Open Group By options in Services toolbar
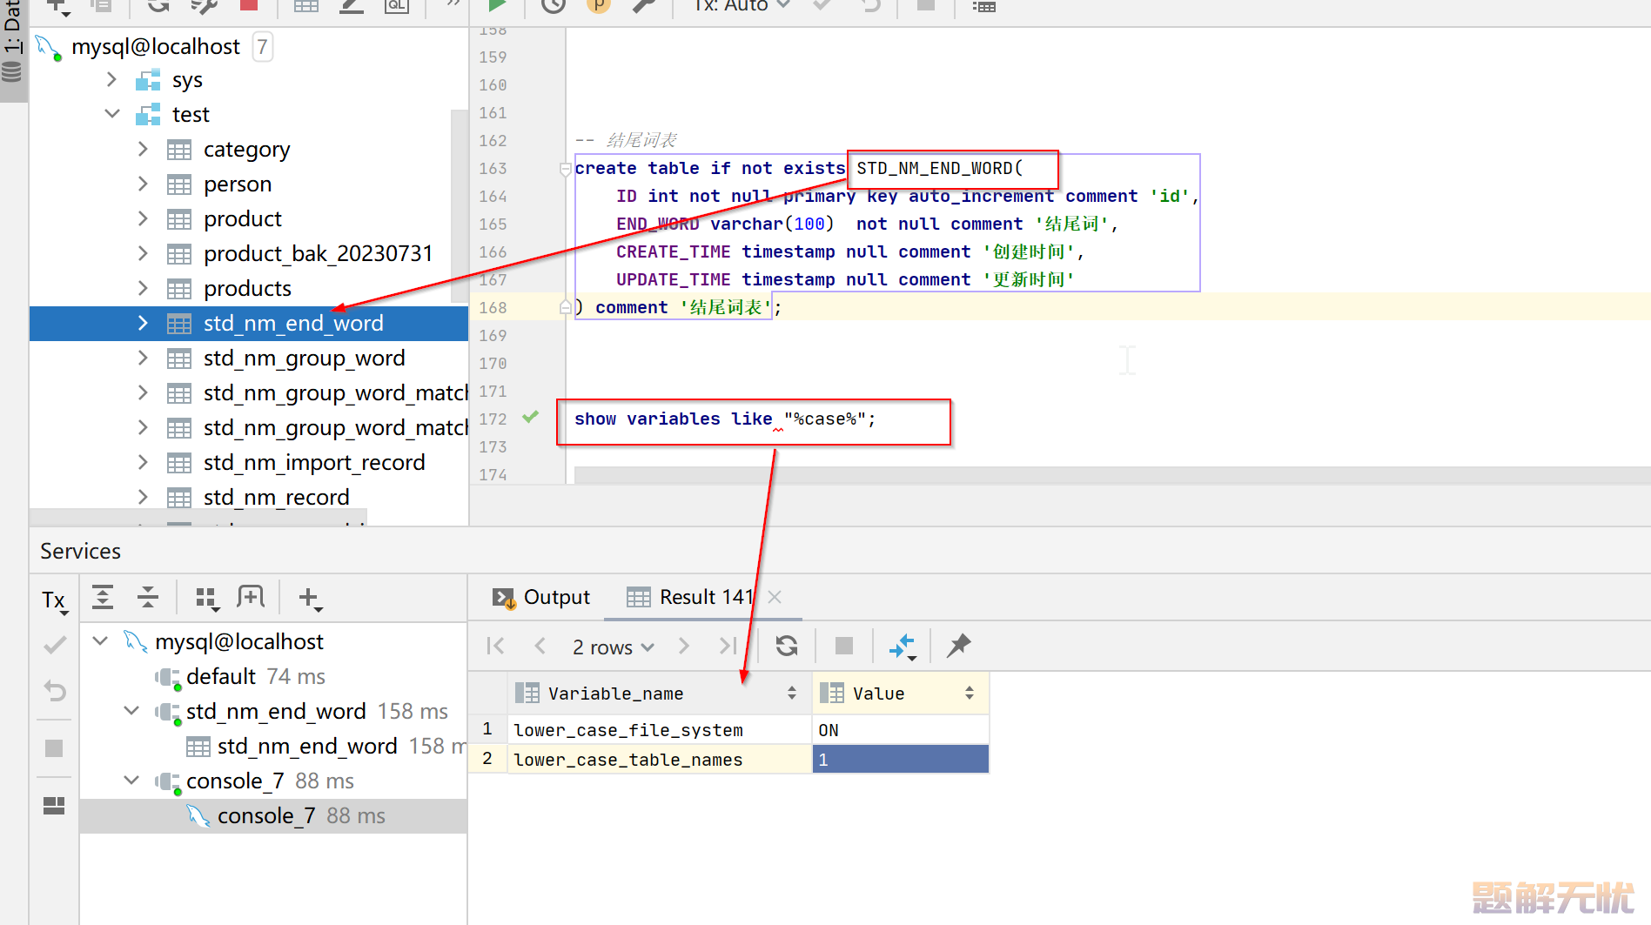Image resolution: width=1651 pixels, height=925 pixels. pos(207,598)
